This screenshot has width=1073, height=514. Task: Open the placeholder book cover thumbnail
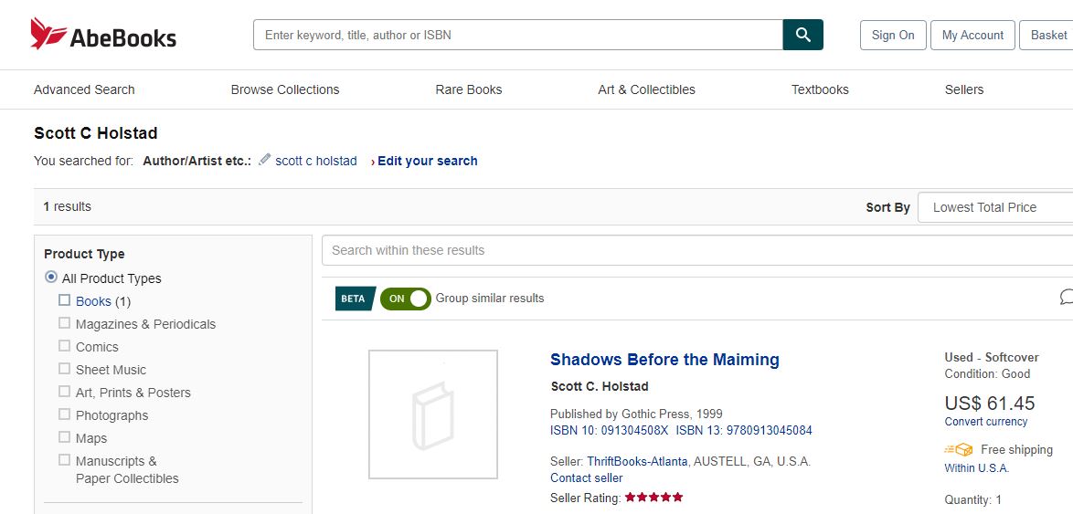click(x=433, y=414)
